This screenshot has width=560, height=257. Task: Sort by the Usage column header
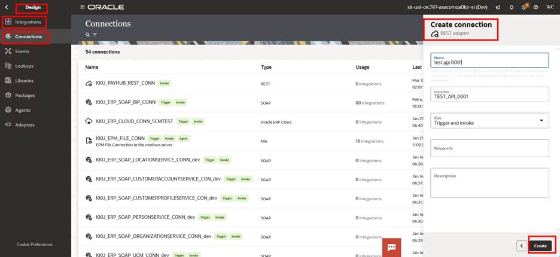coord(363,67)
